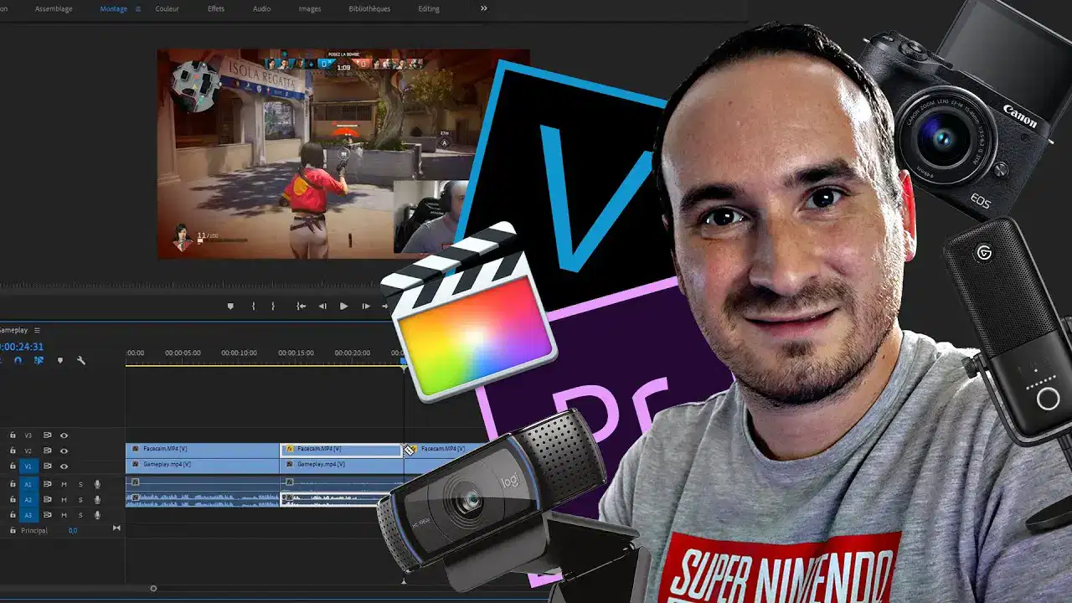The width and height of the screenshot is (1072, 603).
Task: Mark In point in program monitor
Action: coord(253,307)
